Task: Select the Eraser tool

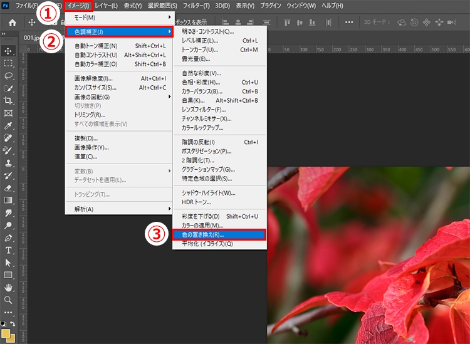Action: pyautogui.click(x=8, y=188)
